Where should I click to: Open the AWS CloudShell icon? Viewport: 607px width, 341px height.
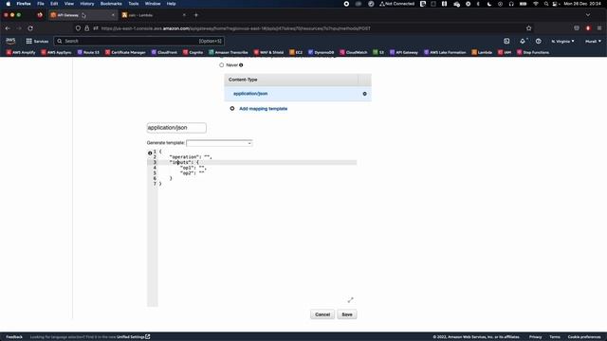(506, 41)
